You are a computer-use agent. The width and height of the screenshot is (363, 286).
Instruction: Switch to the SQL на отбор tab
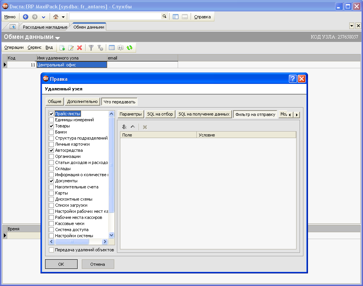tap(160, 114)
